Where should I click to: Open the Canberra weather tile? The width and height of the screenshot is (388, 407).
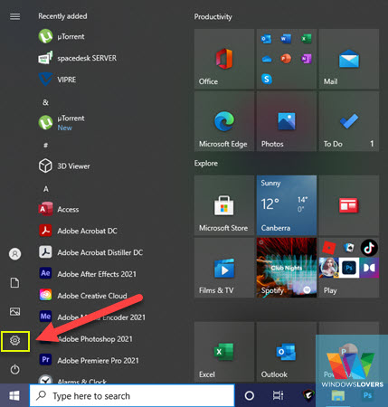click(x=287, y=205)
